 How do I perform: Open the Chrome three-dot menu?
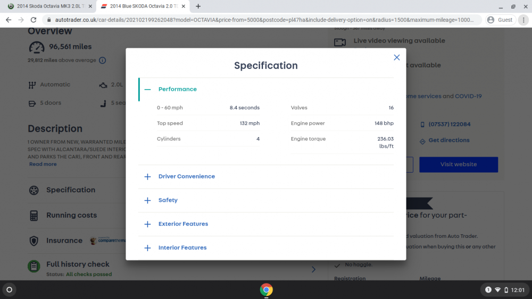pos(523,20)
